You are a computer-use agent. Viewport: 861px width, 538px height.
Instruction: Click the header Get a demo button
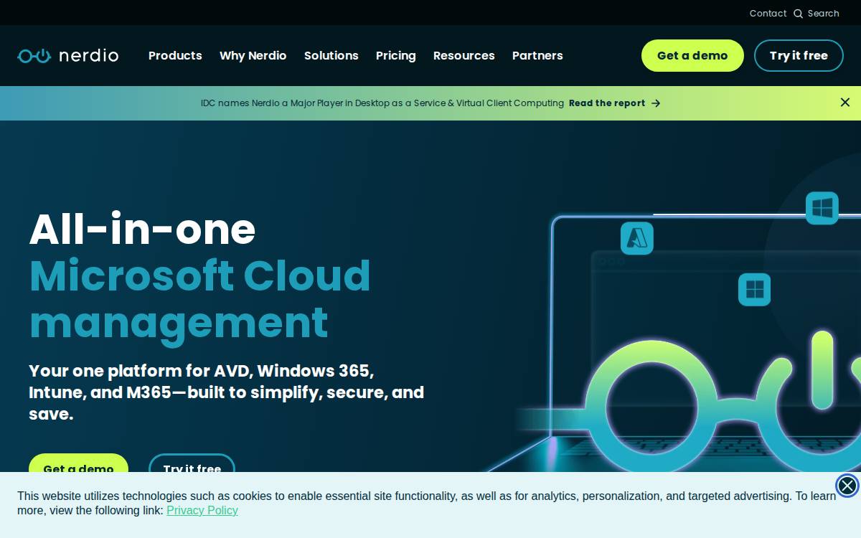pos(692,55)
